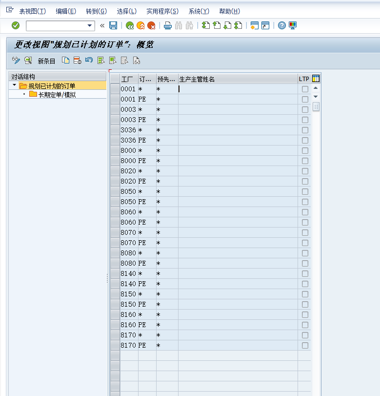Click the undo change icon
380x396 pixels.
[x=89, y=61]
